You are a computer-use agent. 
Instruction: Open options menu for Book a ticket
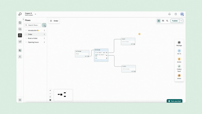tap(44, 38)
